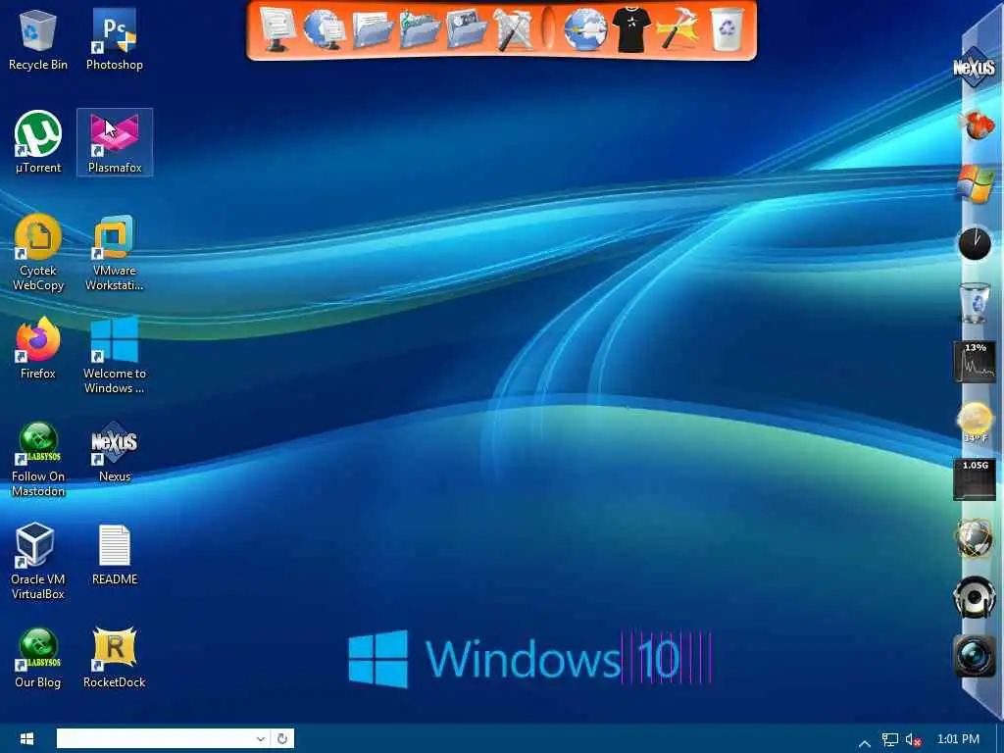Launch the RocketDock desktop shortcut
The height and width of the screenshot is (753, 1004).
coord(115,658)
